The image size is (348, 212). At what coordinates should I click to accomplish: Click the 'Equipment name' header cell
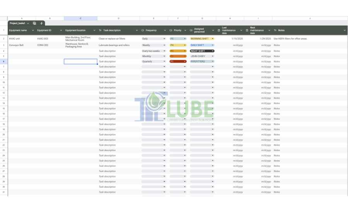click(x=22, y=30)
